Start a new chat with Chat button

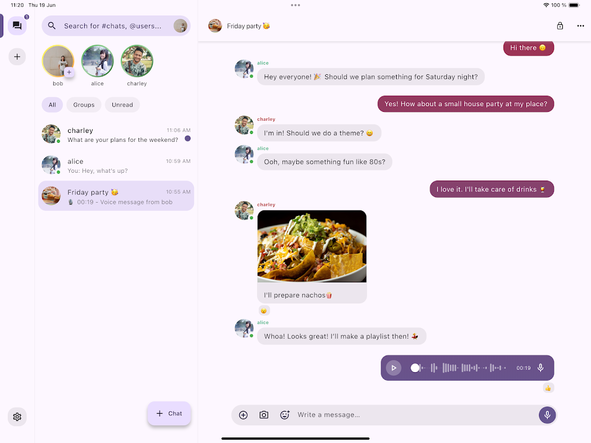pyautogui.click(x=169, y=413)
